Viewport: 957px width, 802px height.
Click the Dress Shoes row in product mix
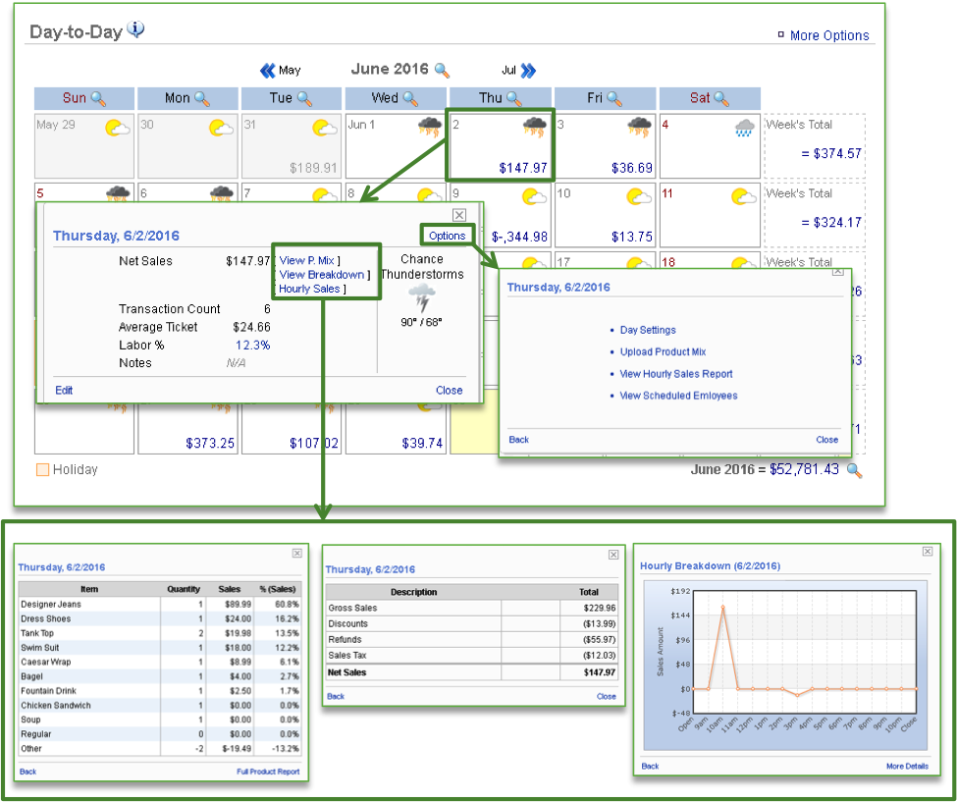(159, 618)
